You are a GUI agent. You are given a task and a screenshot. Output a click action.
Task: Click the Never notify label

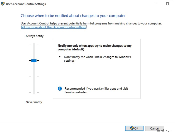(34, 102)
